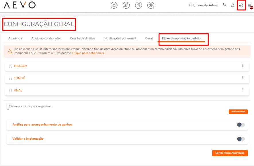Open the documents icon in top navigation
The height and width of the screenshot is (166, 254).
pos(138,5)
